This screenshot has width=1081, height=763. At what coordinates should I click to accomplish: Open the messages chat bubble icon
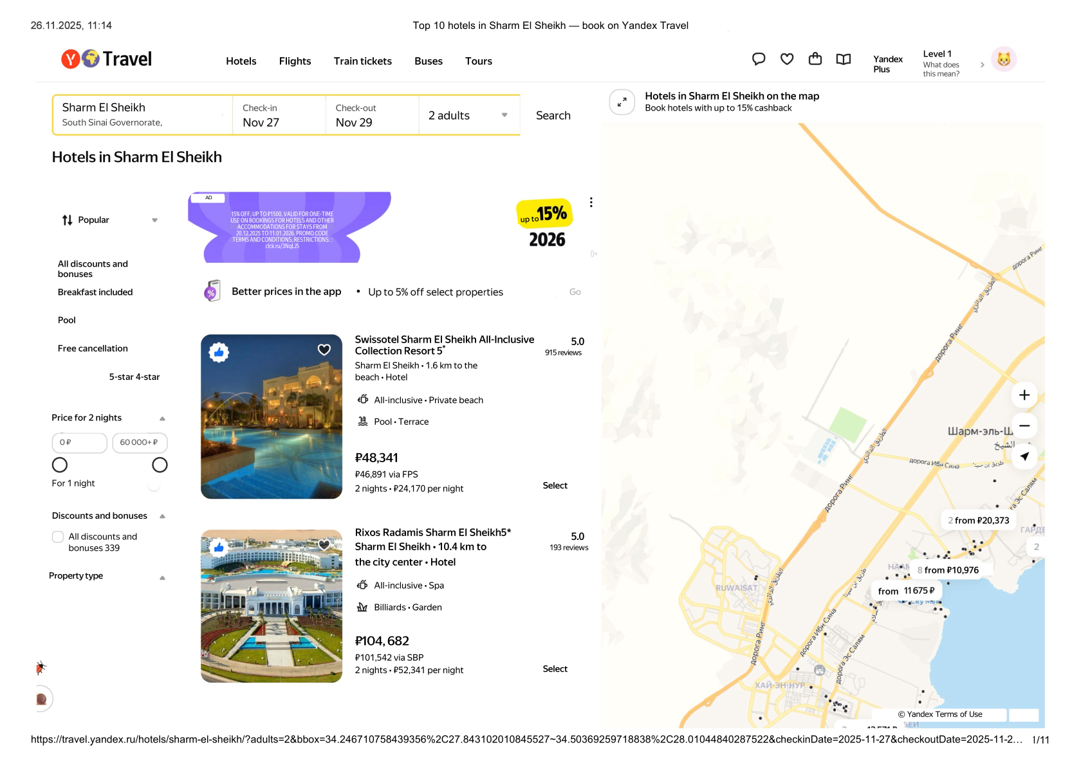coord(759,59)
